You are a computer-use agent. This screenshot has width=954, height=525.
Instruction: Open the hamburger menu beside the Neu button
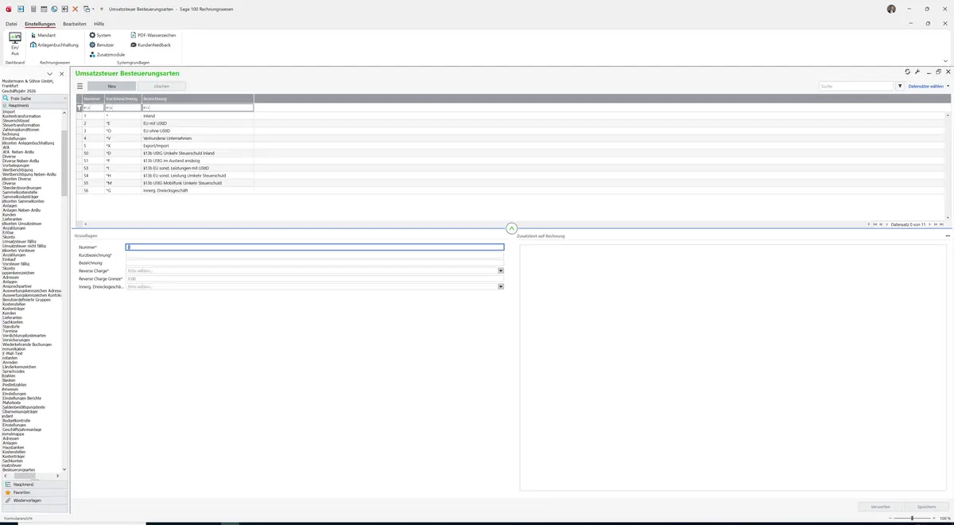(79, 86)
